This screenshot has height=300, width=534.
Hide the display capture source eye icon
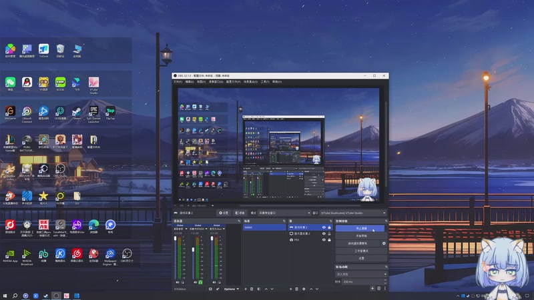pos(324,234)
